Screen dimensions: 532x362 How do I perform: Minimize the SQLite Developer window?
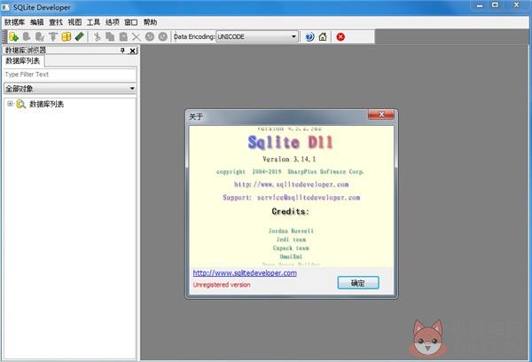pyautogui.click(x=480, y=5)
